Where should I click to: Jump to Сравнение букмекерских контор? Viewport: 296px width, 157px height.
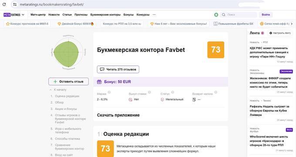pyautogui.click(x=69, y=147)
